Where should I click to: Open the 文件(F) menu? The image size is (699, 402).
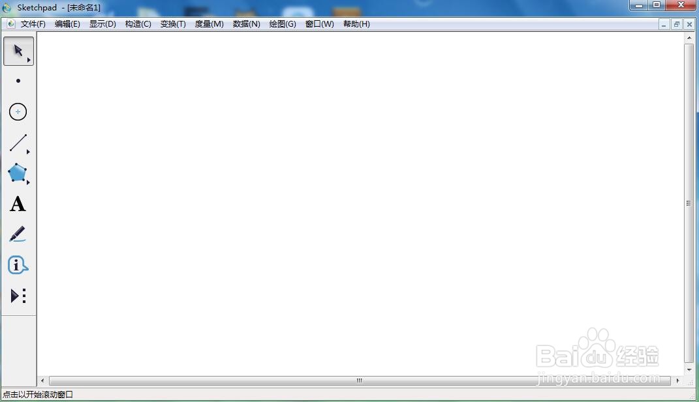pyautogui.click(x=33, y=24)
